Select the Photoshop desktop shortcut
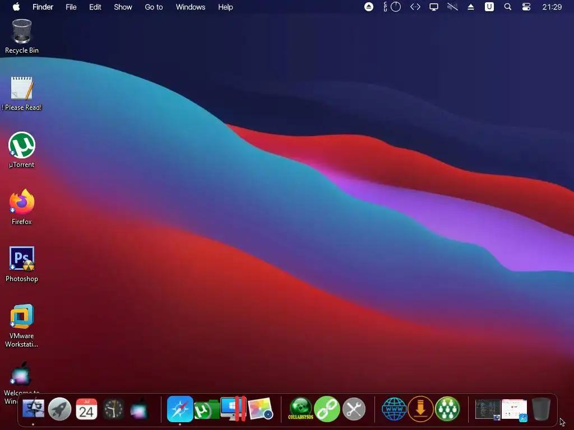 click(22, 264)
